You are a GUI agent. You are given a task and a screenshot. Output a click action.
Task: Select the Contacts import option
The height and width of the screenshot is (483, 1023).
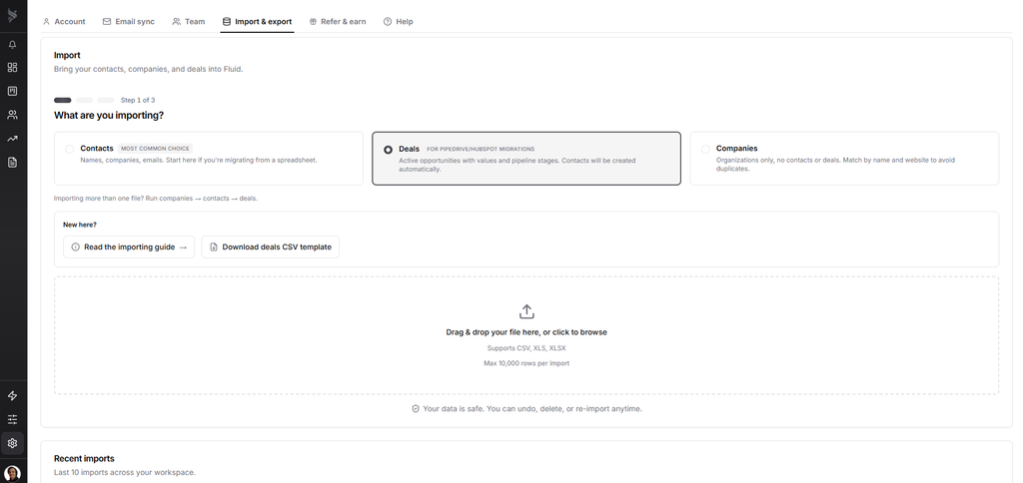click(208, 159)
